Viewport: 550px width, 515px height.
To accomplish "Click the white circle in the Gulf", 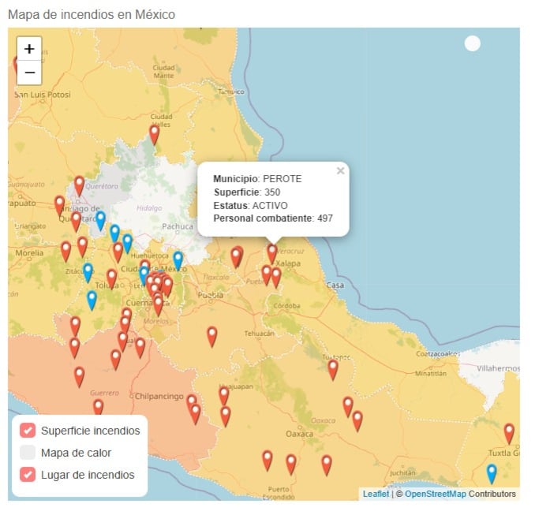I will click(x=472, y=44).
